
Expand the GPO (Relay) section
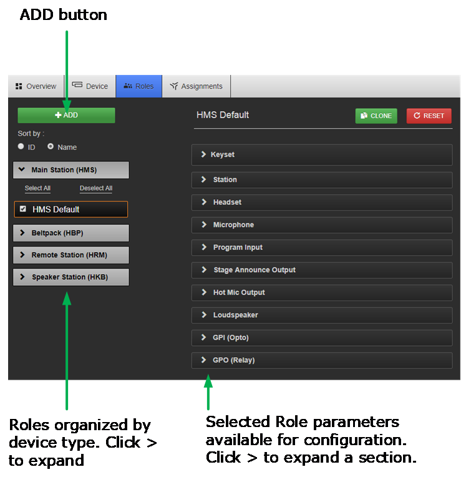click(322, 360)
